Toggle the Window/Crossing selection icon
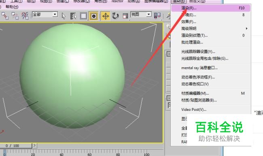Viewport: 263px width, 156px height. [x=93, y=16]
